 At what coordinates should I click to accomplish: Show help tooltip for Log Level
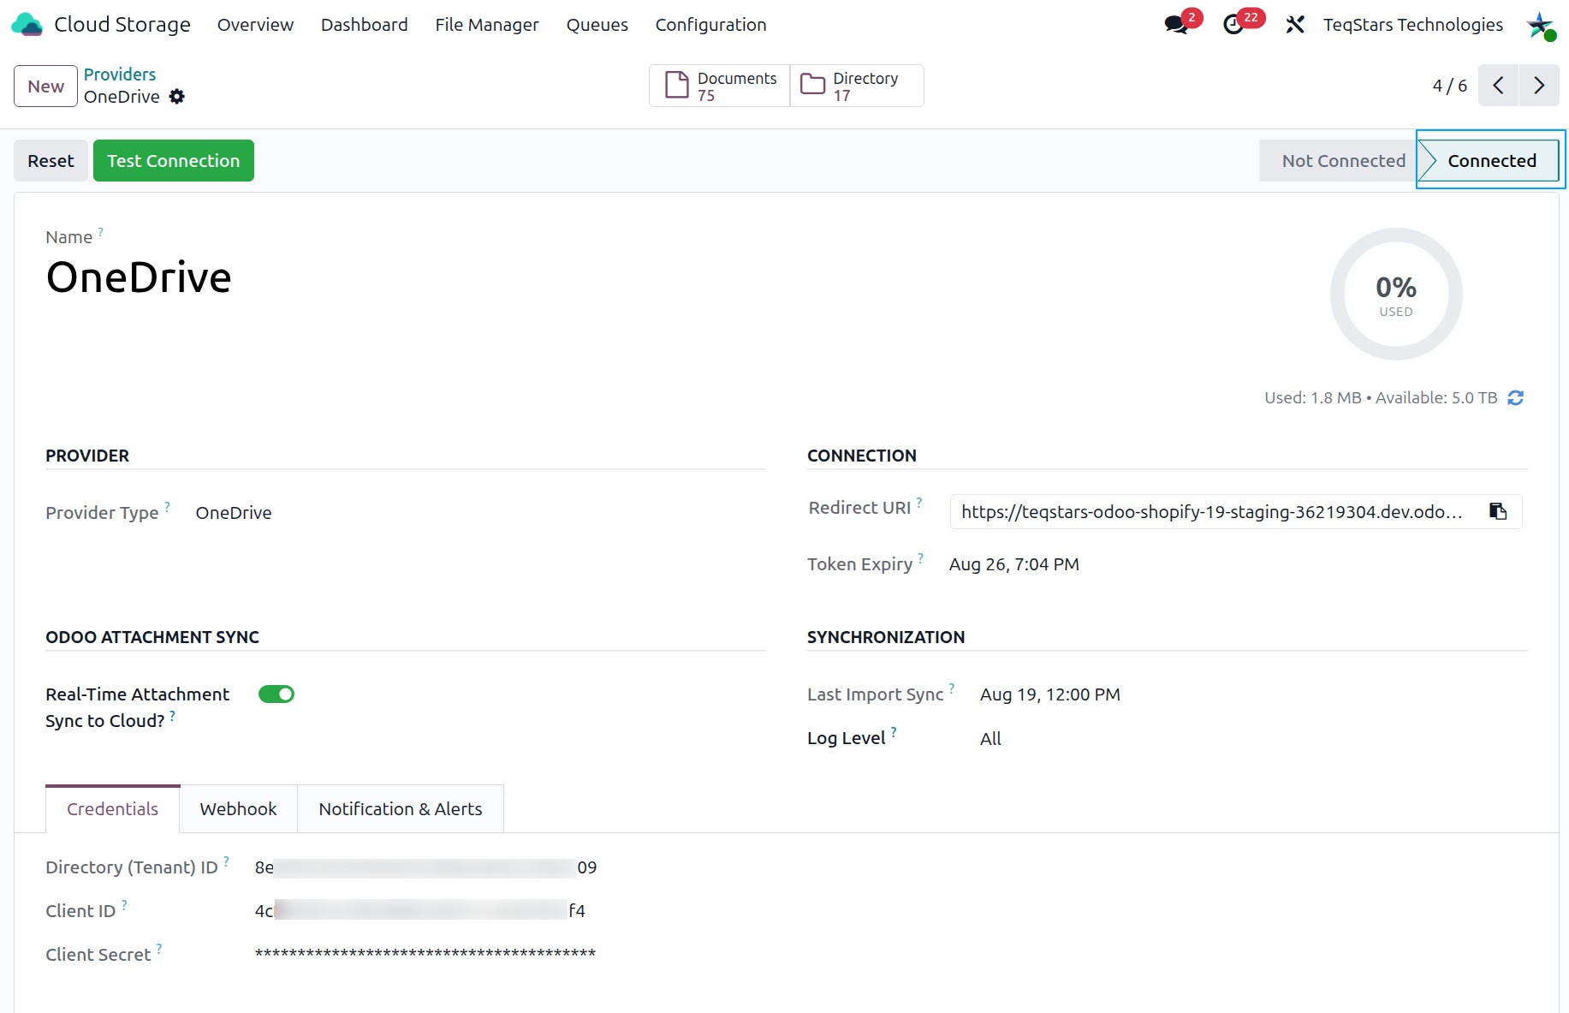coord(894,732)
